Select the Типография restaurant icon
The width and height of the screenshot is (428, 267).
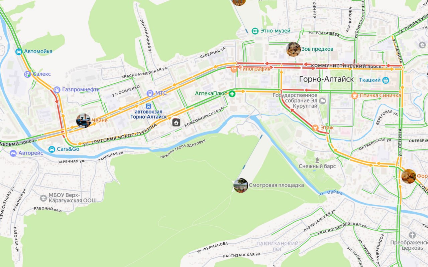click(x=234, y=69)
